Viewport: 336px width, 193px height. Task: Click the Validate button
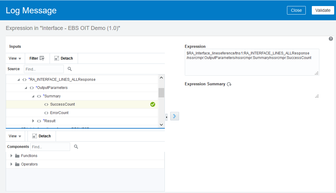pyautogui.click(x=323, y=10)
